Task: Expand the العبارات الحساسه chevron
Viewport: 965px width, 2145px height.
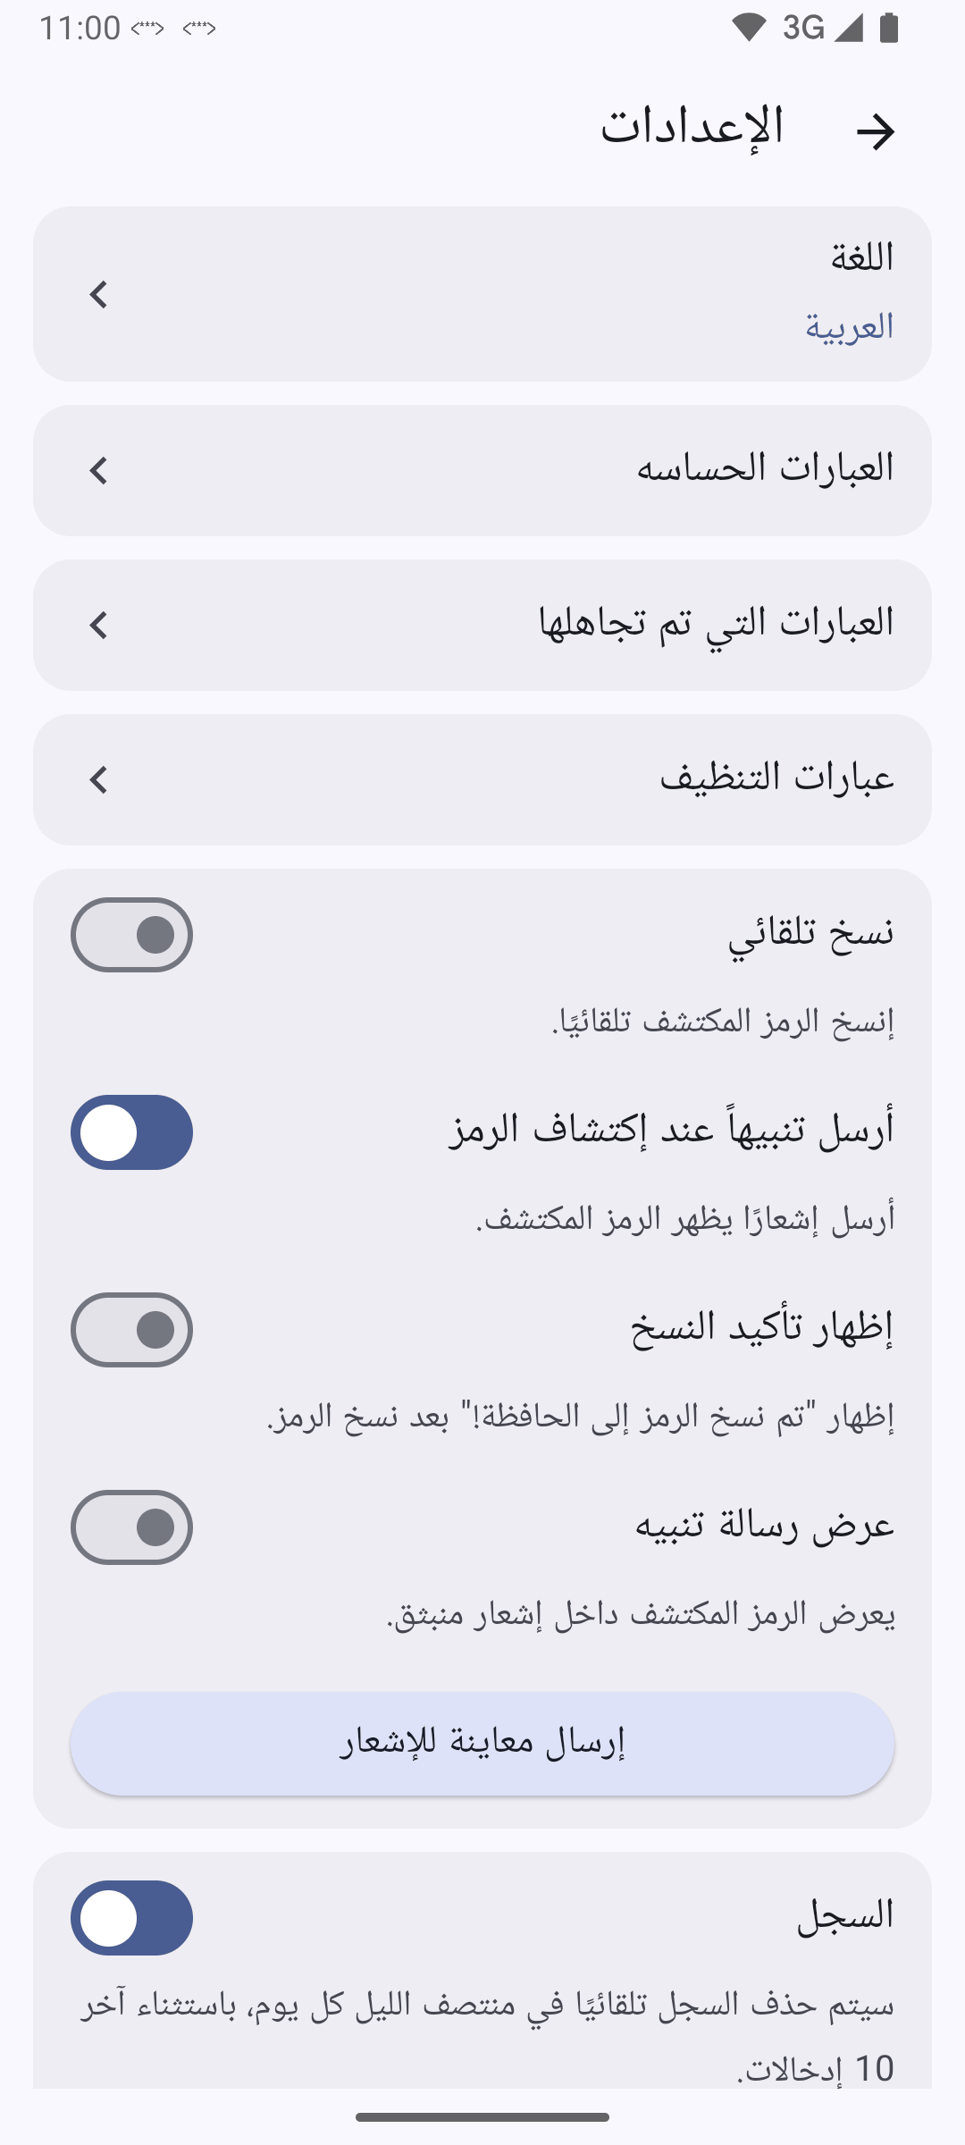Action: point(98,470)
